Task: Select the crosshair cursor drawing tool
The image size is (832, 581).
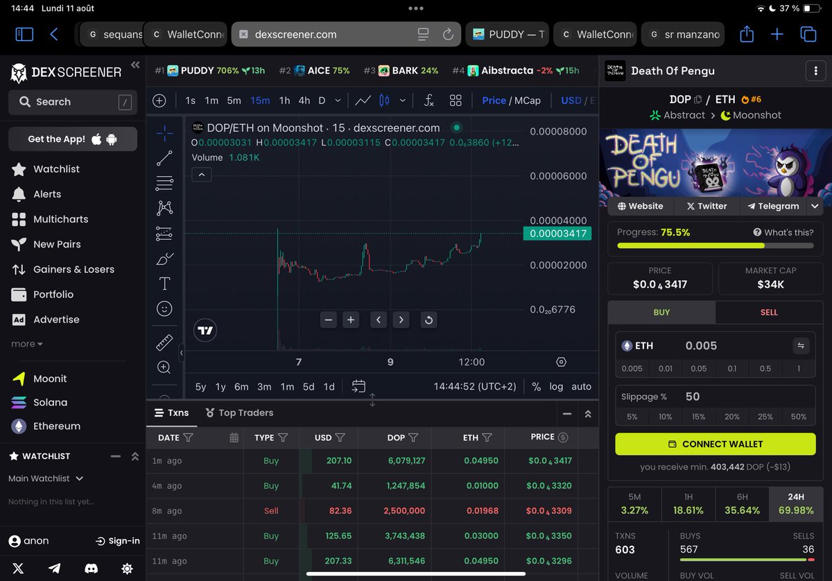Action: click(x=164, y=132)
